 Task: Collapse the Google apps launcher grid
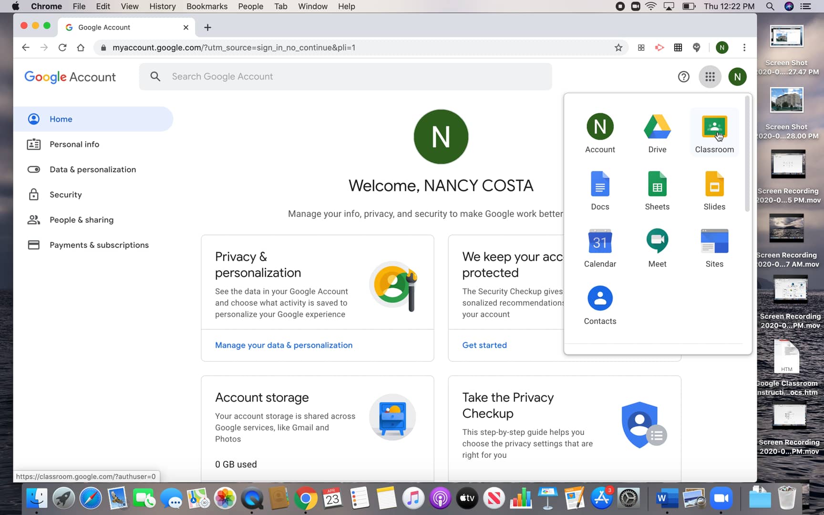click(710, 76)
